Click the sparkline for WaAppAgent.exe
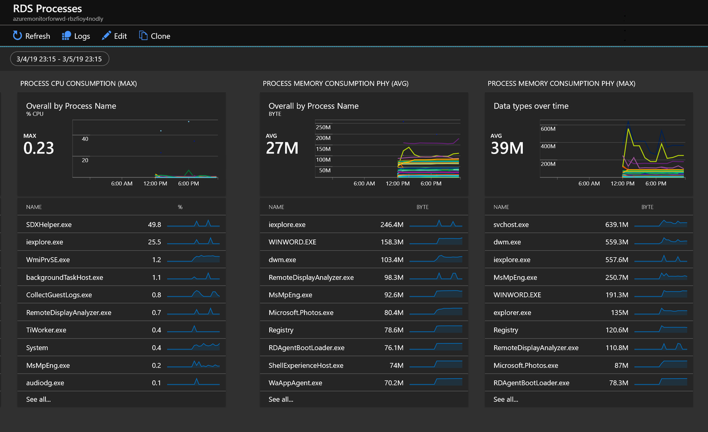This screenshot has height=432, width=708. pos(436,382)
